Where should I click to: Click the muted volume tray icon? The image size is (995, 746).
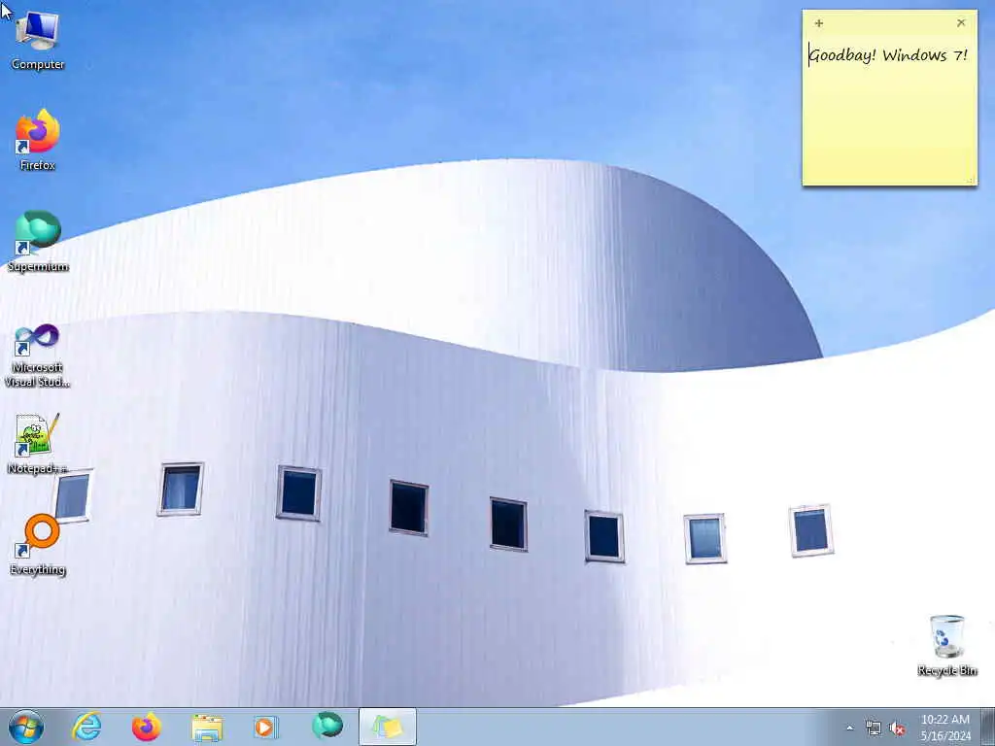(x=897, y=729)
